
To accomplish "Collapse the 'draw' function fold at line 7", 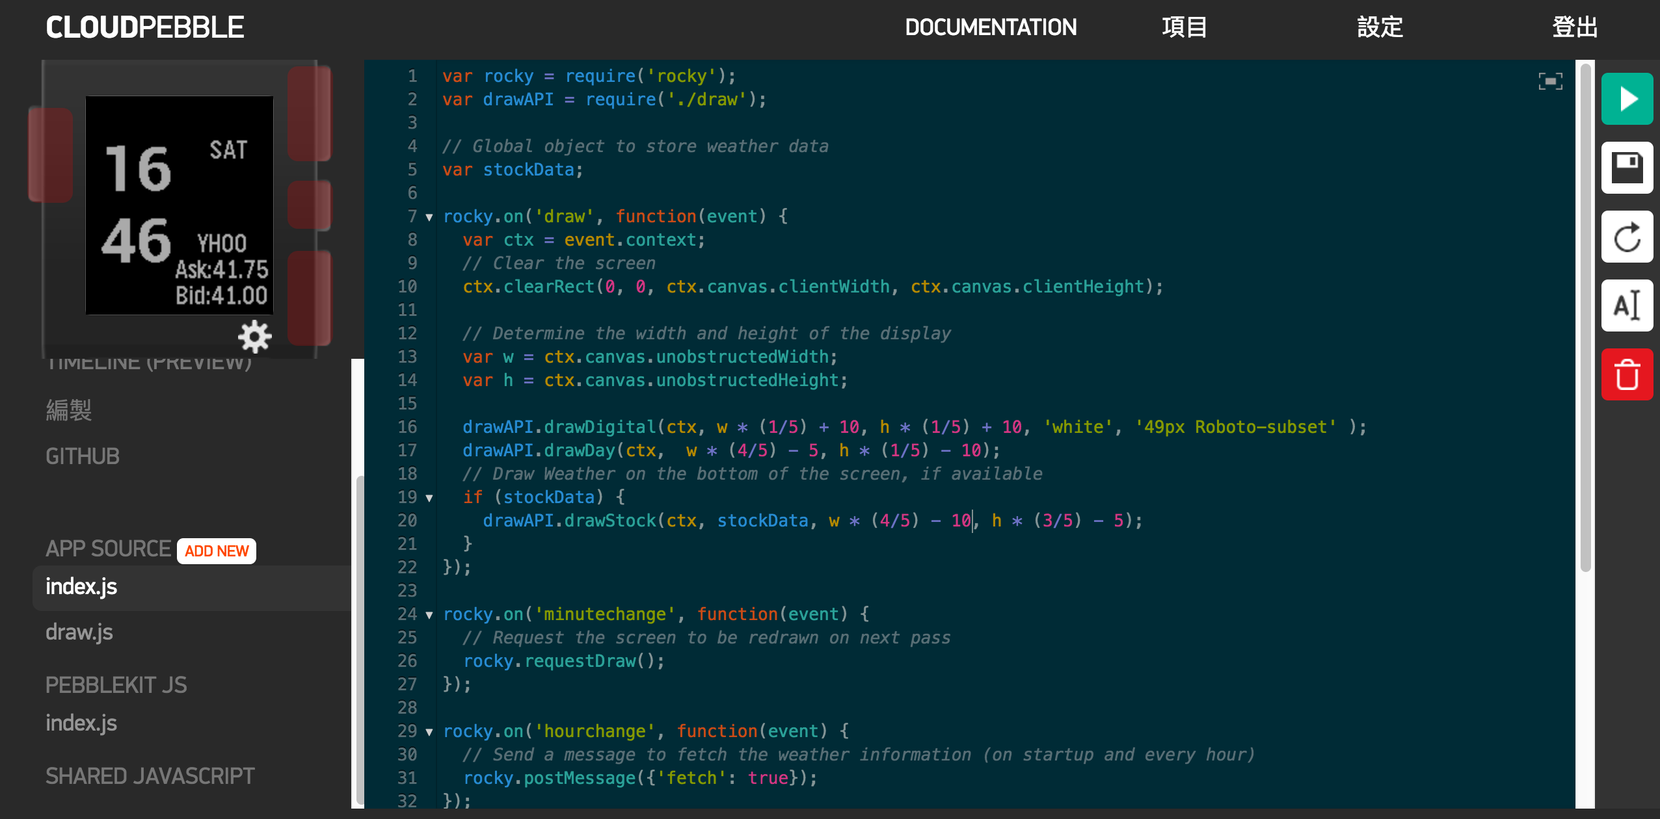I will 429,217.
